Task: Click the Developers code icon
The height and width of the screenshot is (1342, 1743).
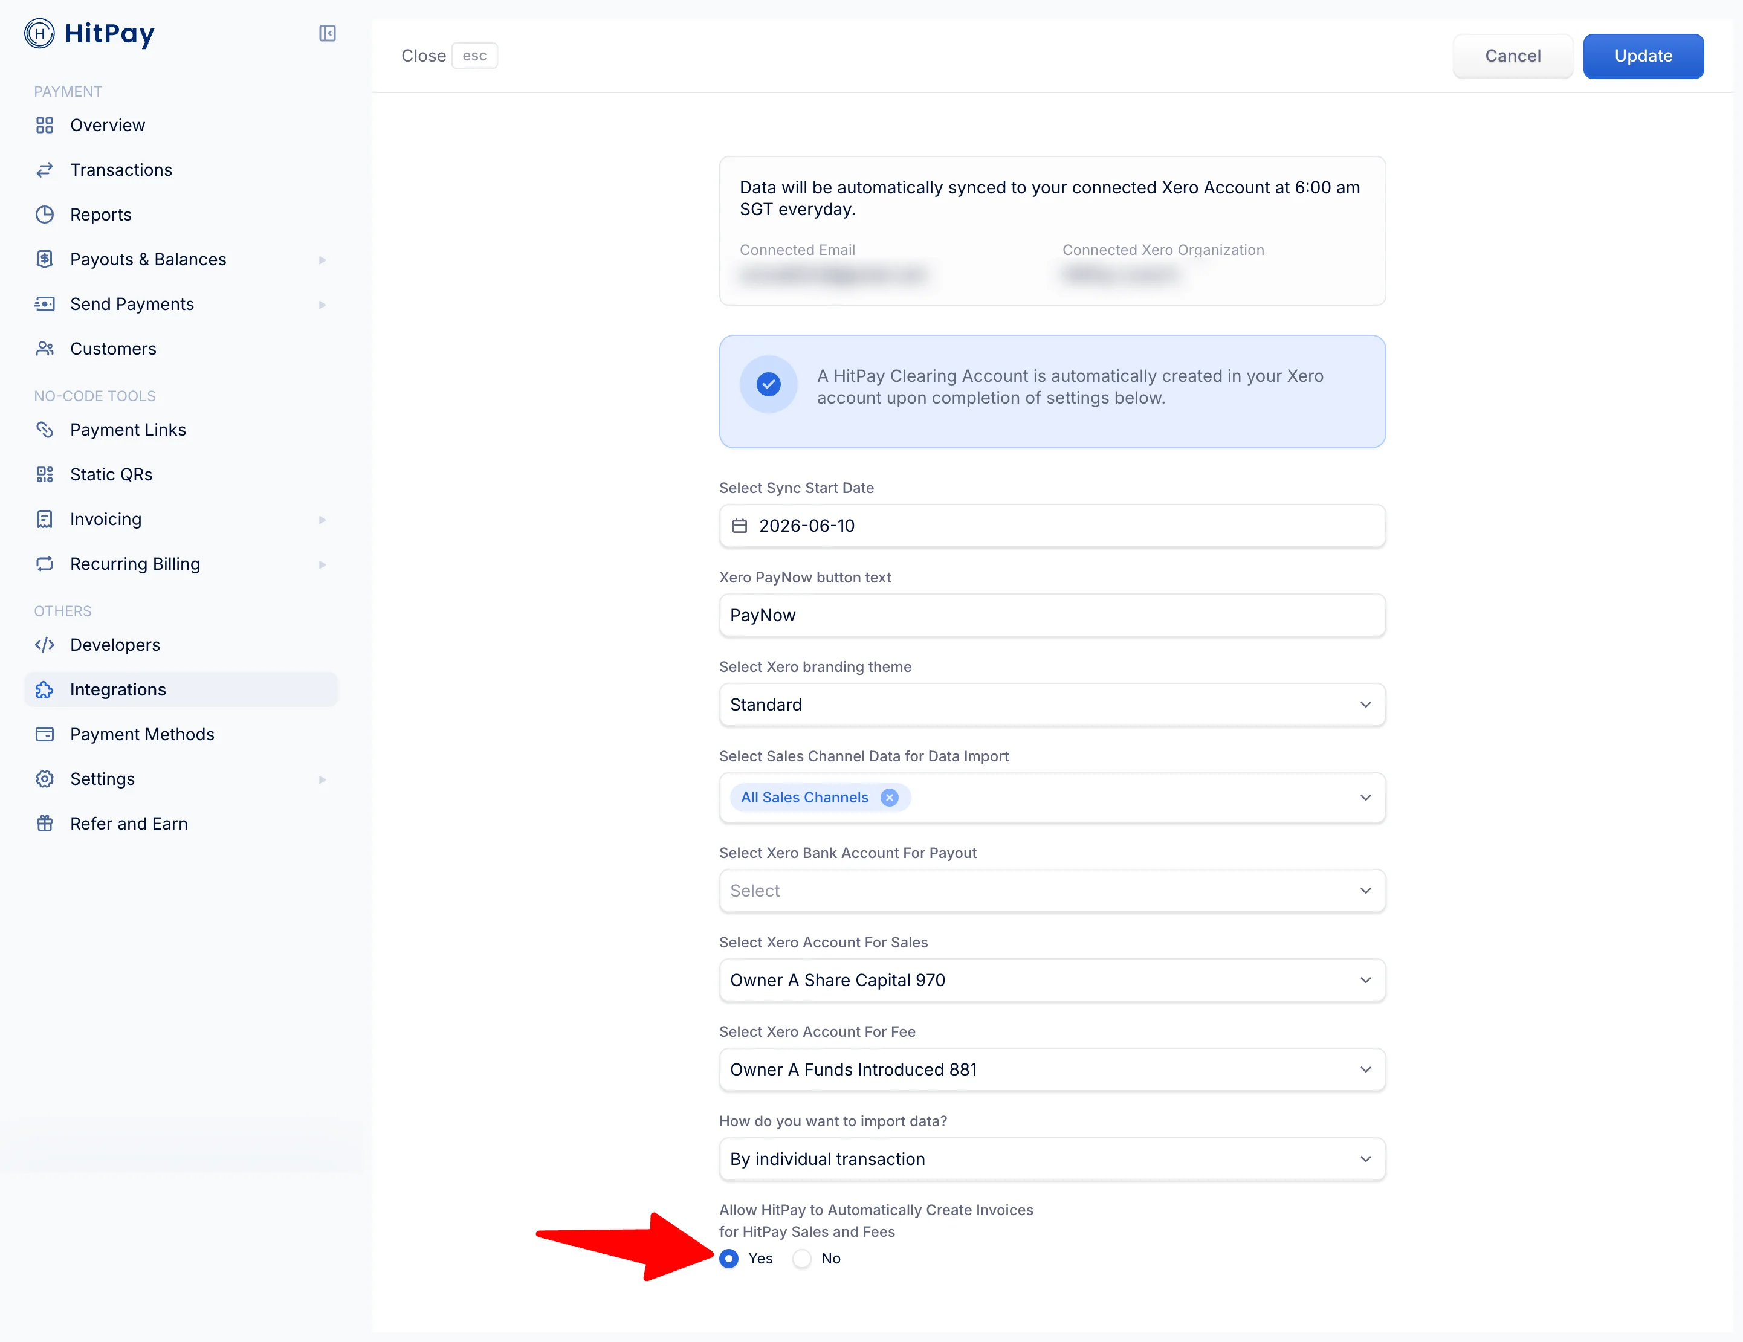Action: click(x=45, y=645)
